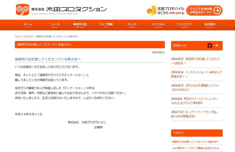Open the ファンクラブ Fanclub menu

pyautogui.click(x=184, y=25)
